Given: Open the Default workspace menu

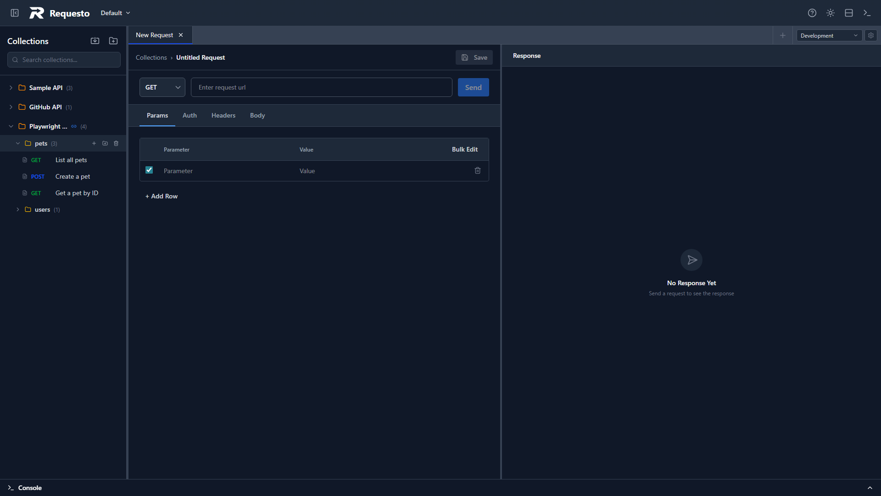Looking at the screenshot, I should coord(114,13).
